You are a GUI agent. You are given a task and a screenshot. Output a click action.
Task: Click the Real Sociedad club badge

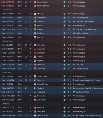(x=35, y=115)
